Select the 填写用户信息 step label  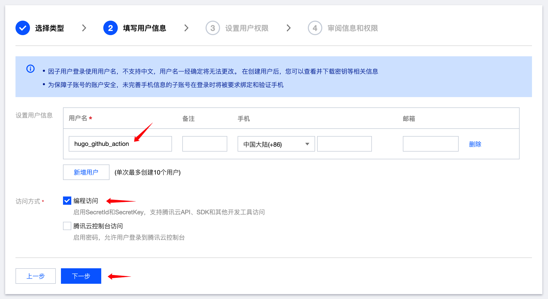pos(145,28)
